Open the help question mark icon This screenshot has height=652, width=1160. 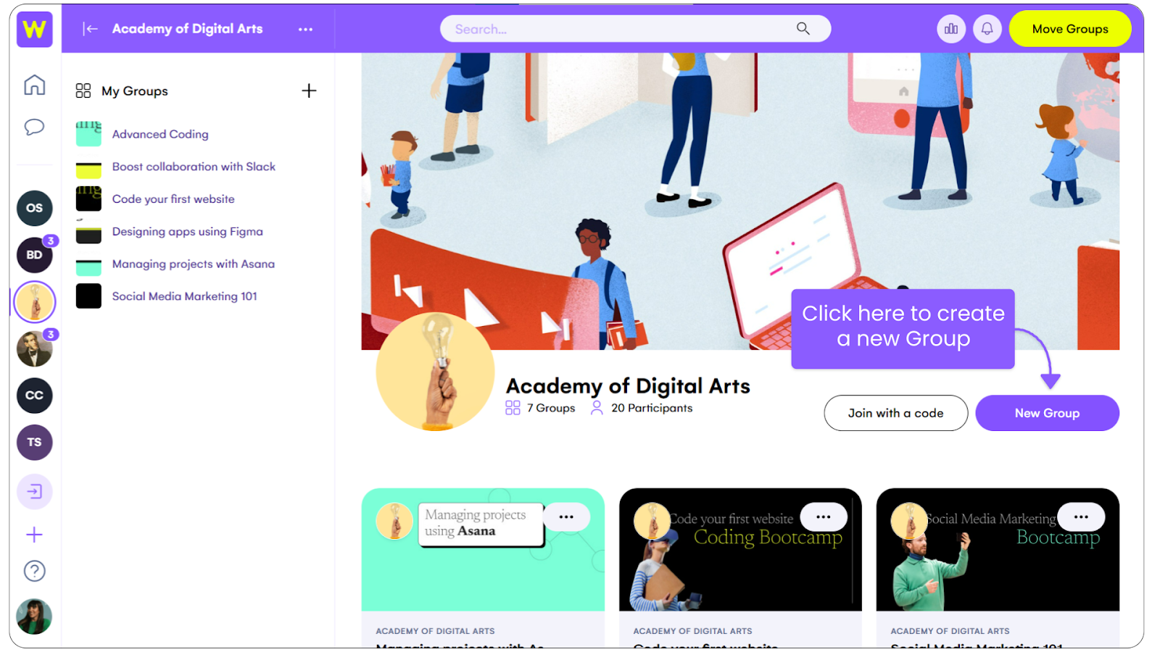(x=34, y=571)
